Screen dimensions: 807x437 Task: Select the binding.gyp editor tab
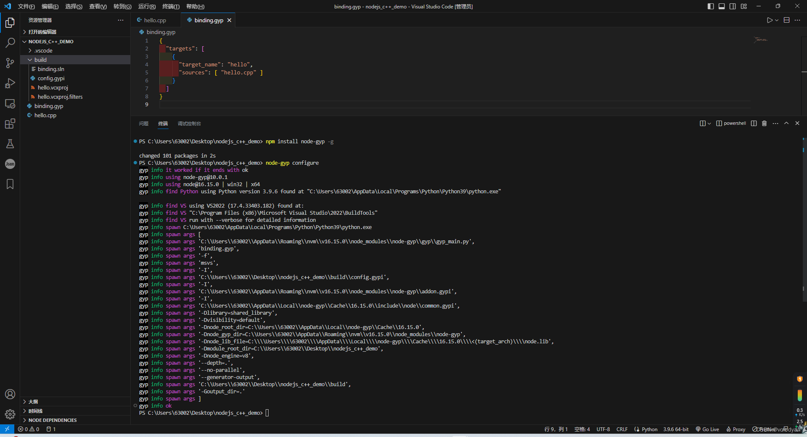coord(208,20)
